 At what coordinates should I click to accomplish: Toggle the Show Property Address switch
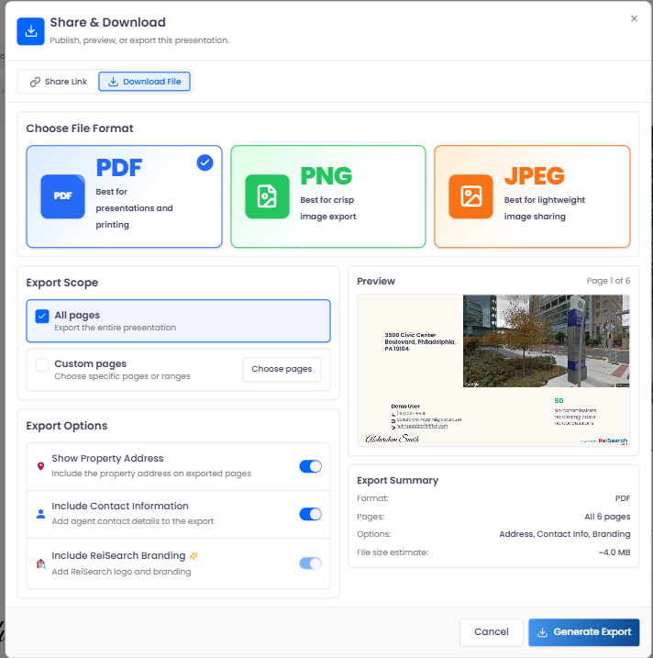310,466
